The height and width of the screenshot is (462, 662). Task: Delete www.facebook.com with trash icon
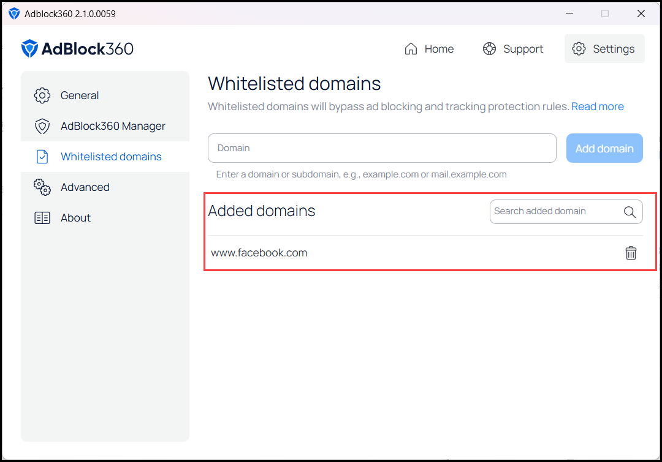pyautogui.click(x=631, y=253)
